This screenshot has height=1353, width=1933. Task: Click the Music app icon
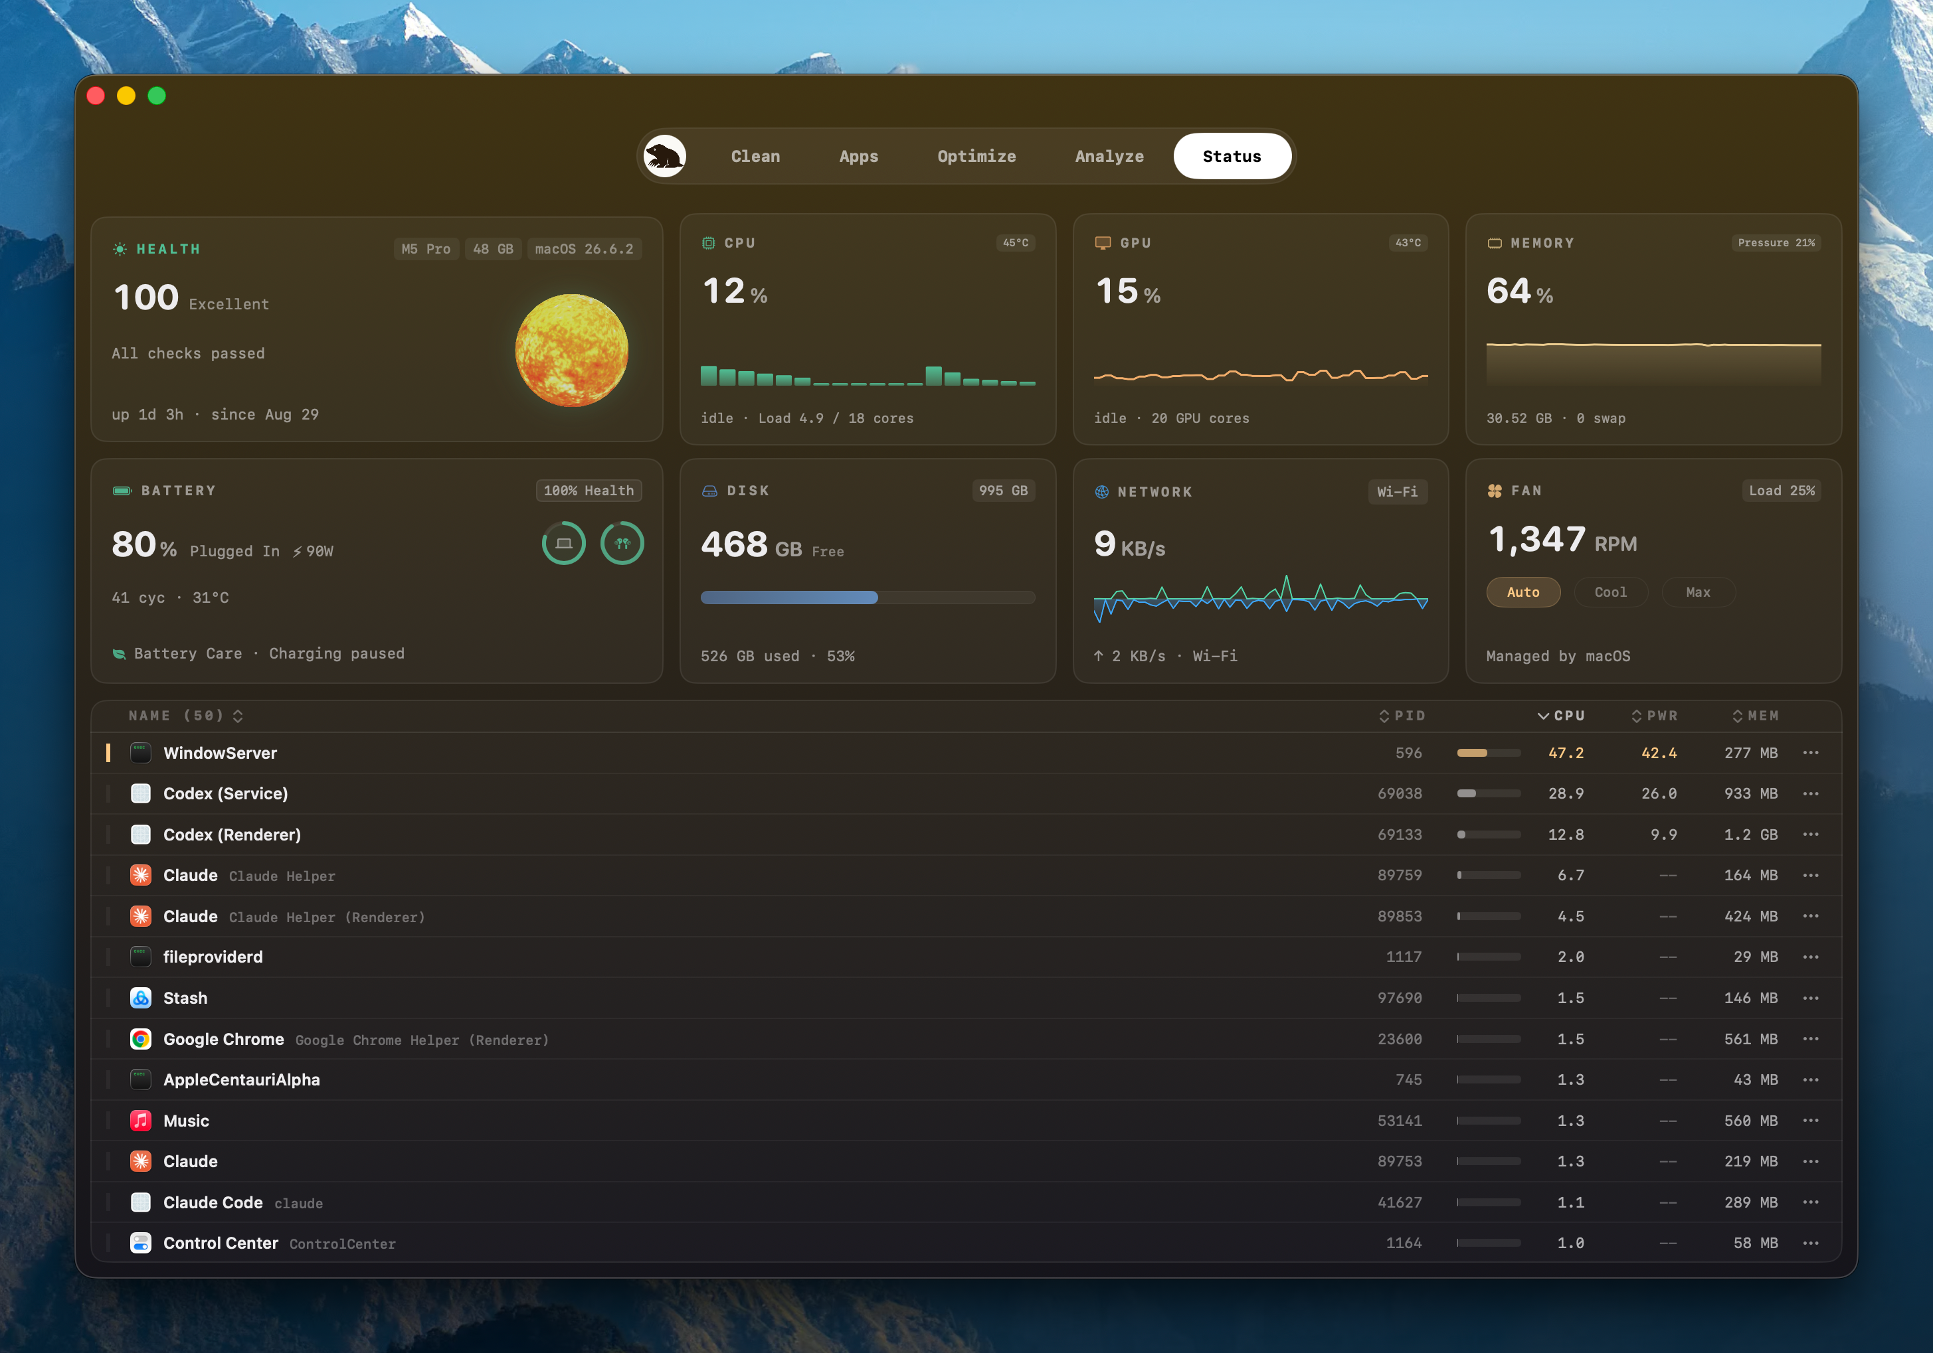pyautogui.click(x=141, y=1121)
